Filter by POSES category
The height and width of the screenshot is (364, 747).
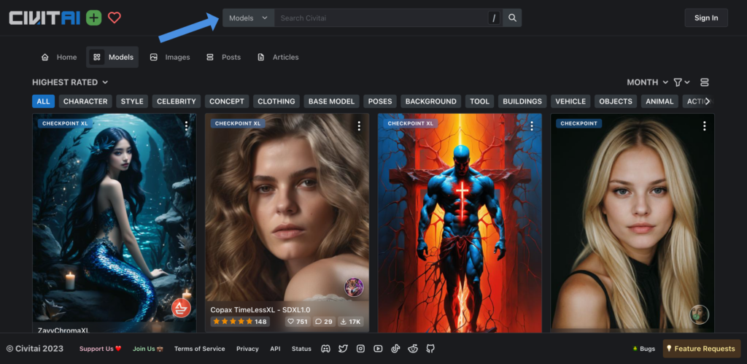380,101
